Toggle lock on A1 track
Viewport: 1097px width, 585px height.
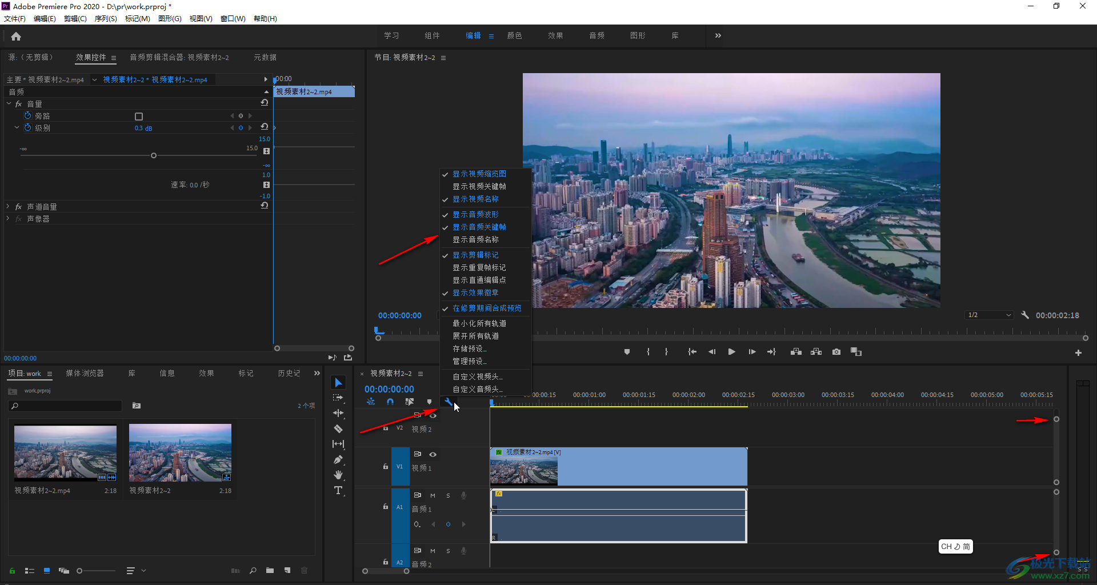click(386, 506)
